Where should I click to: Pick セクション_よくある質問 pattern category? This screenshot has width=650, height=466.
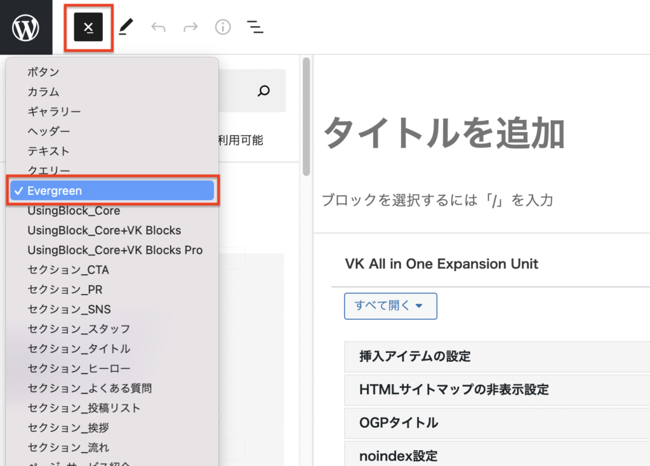90,388
